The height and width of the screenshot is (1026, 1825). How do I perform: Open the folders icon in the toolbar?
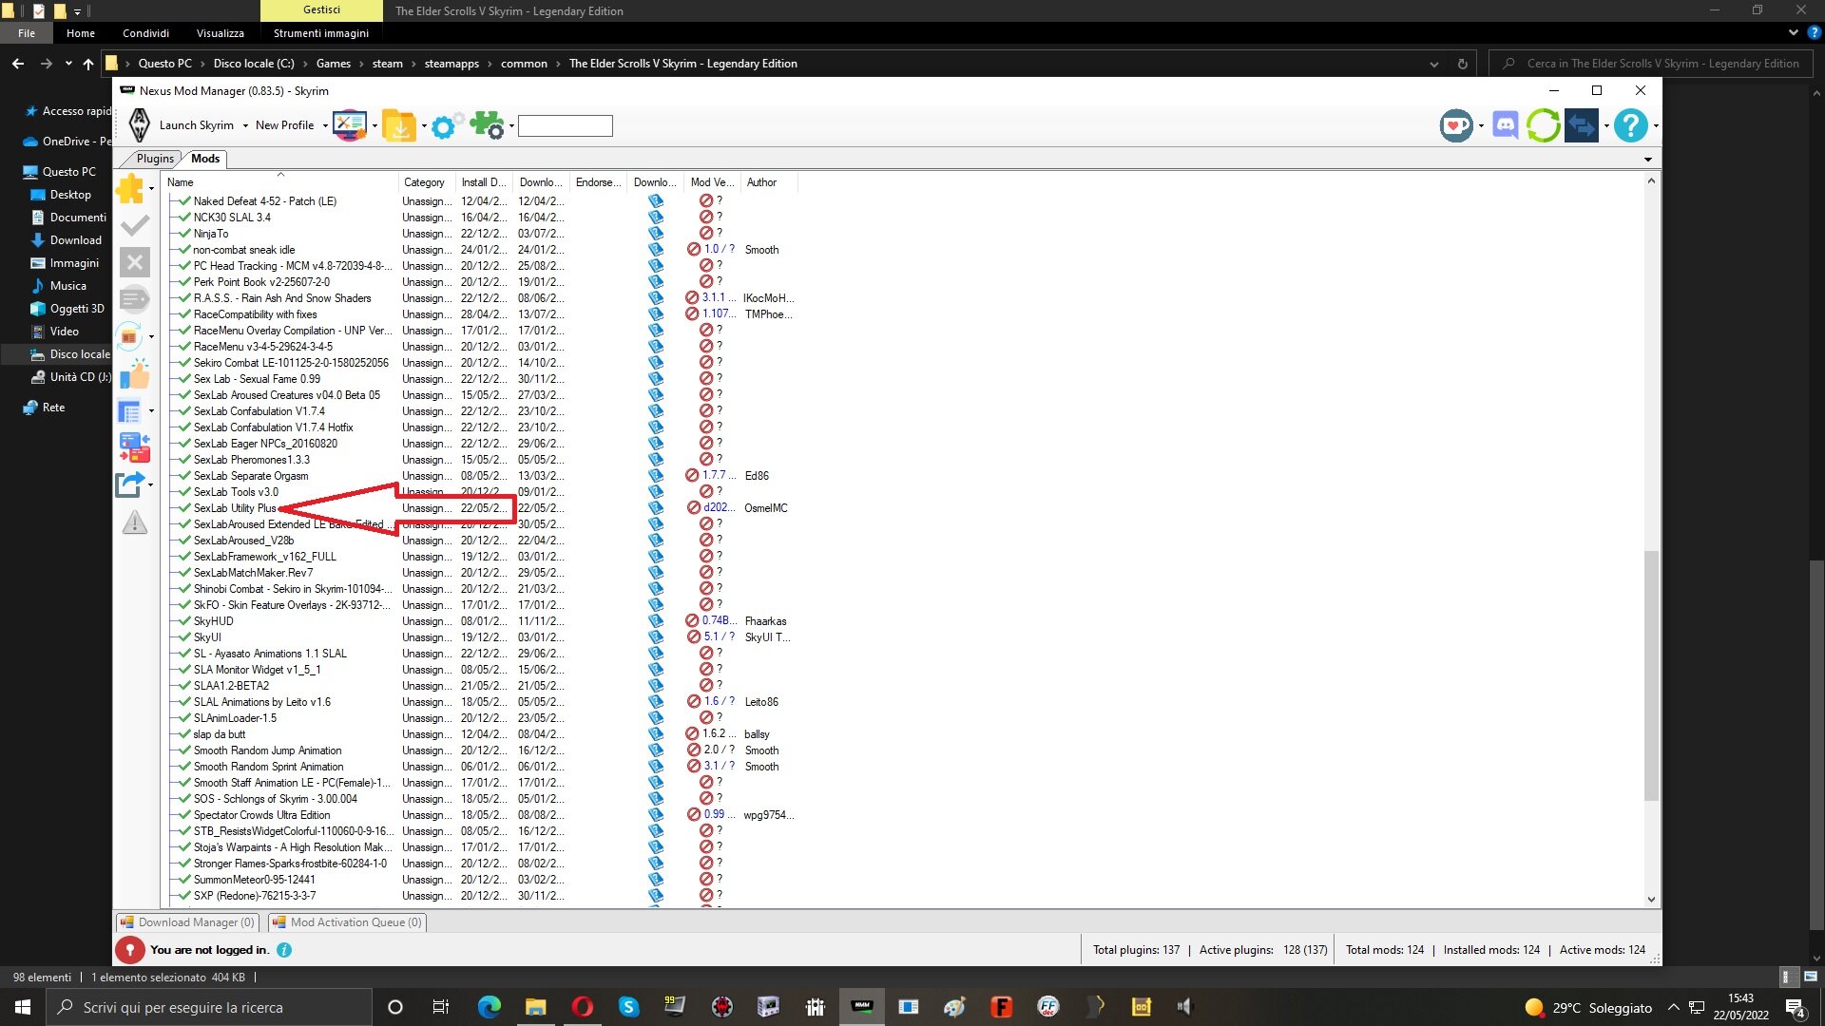(399, 125)
